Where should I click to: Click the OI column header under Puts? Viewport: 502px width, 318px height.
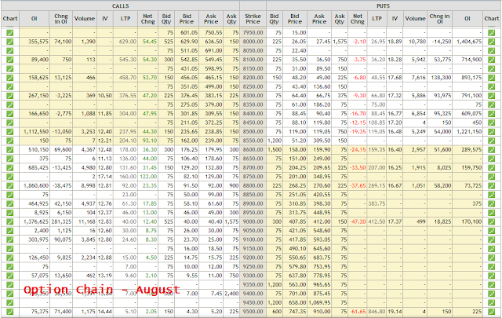tap(467, 19)
